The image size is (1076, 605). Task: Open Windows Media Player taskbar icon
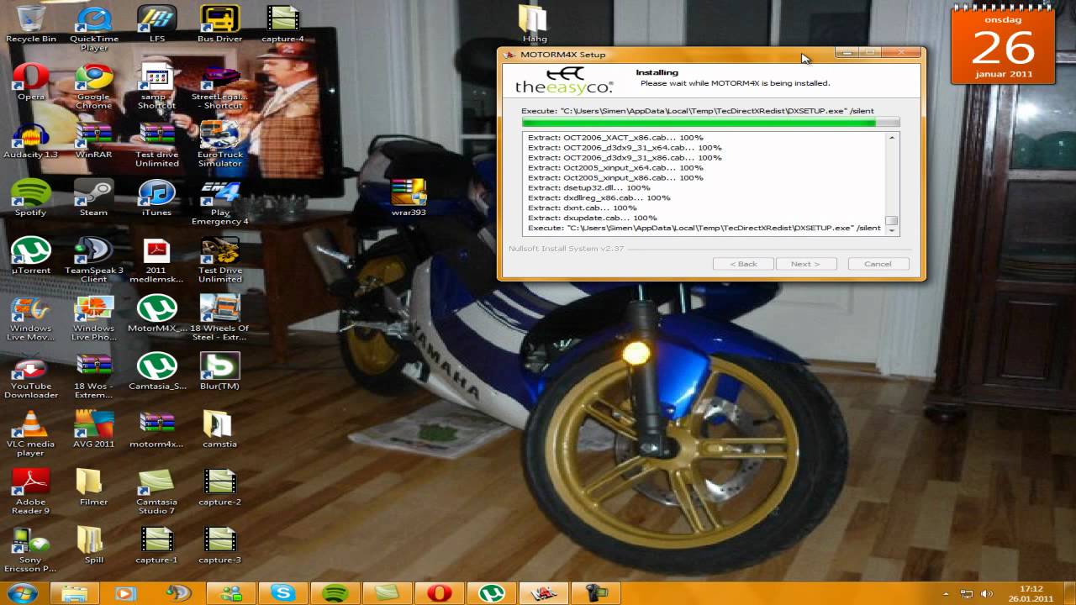coord(125,593)
